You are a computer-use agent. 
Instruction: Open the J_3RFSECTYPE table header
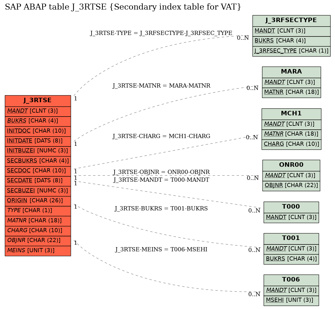click(291, 21)
